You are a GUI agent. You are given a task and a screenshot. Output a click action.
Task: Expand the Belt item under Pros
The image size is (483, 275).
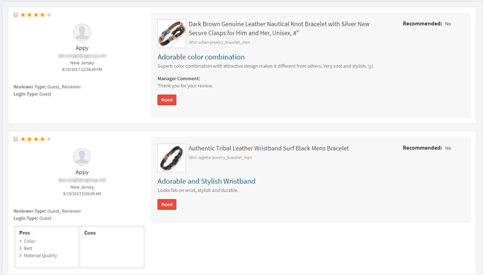coord(26,248)
